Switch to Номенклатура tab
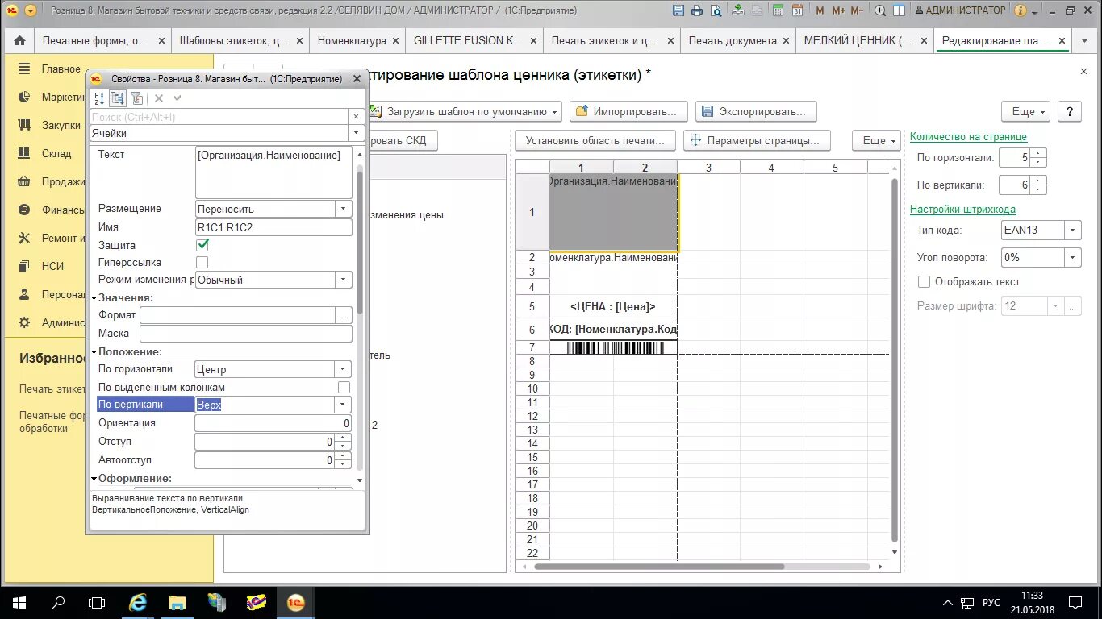Screen dimensions: 1102x619 click(352, 41)
